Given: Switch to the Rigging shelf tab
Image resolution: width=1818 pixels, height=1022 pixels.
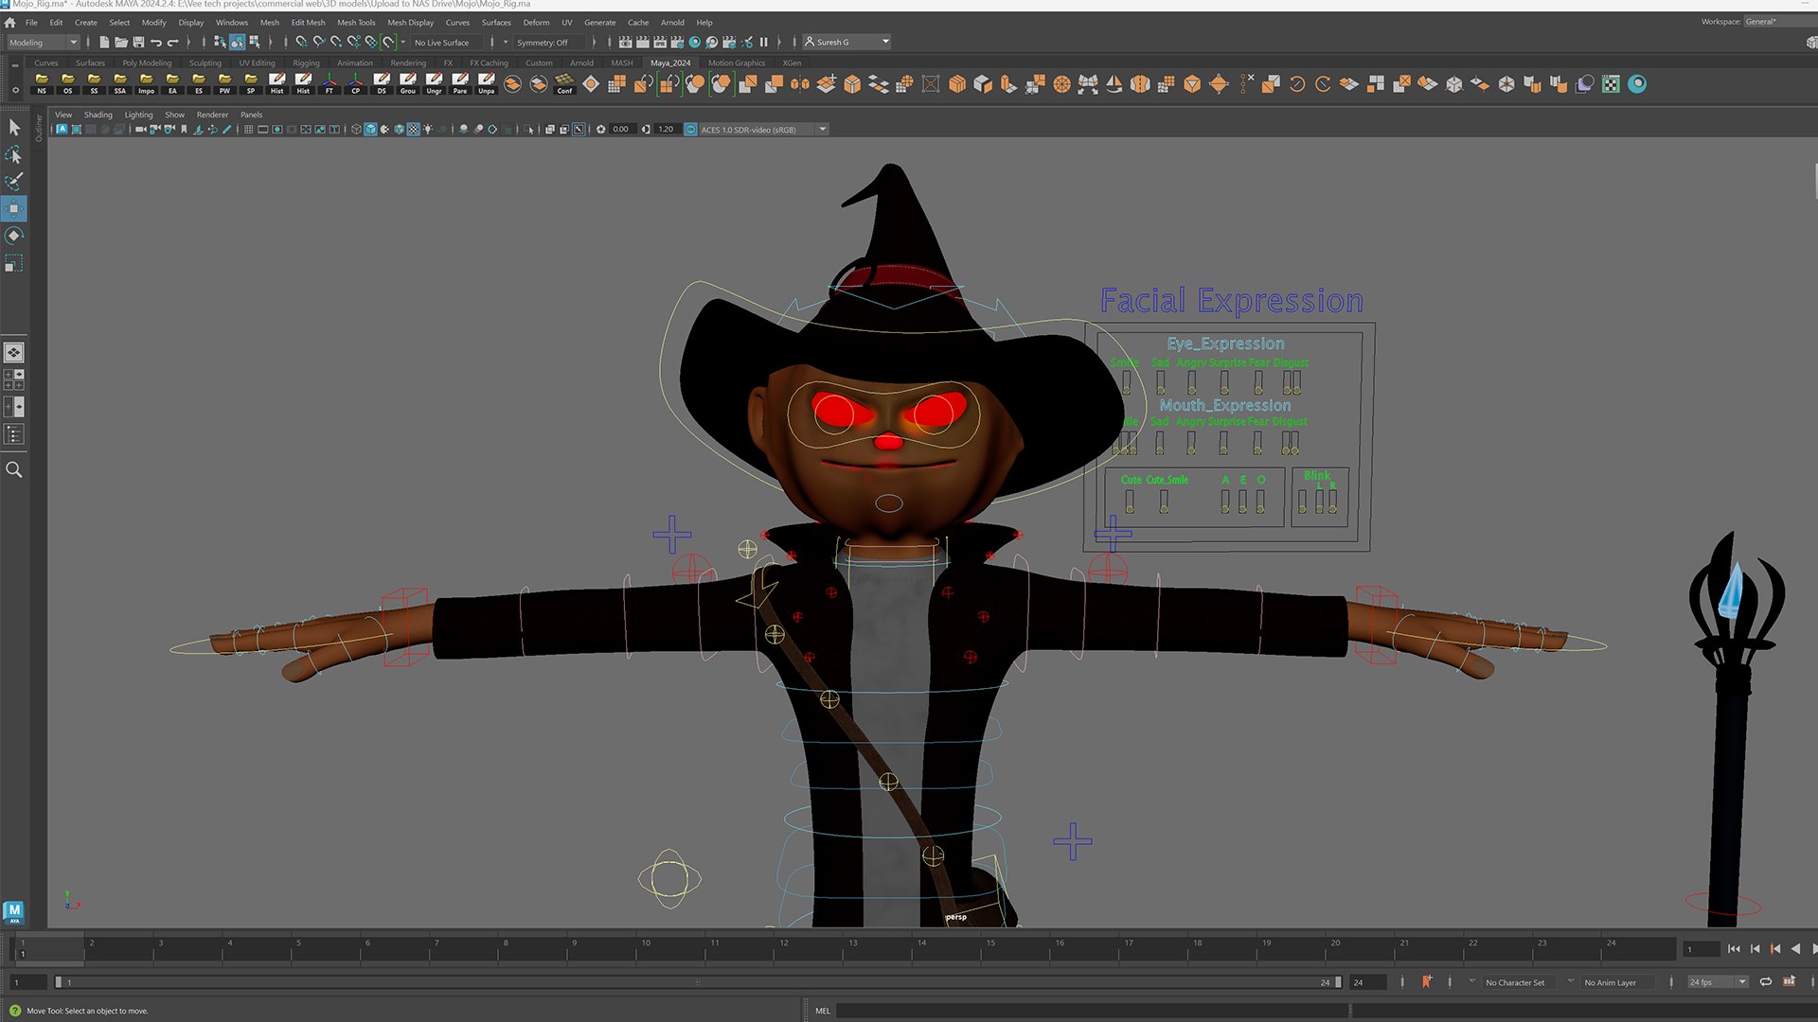Looking at the screenshot, I should (306, 63).
